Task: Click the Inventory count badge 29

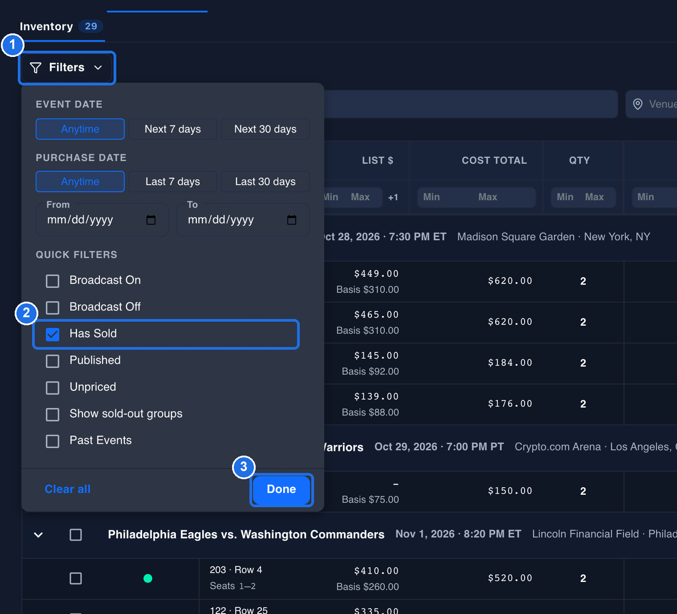Action: (91, 26)
